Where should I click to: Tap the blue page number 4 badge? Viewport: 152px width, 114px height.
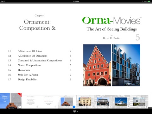pyautogui.click(x=74, y=107)
